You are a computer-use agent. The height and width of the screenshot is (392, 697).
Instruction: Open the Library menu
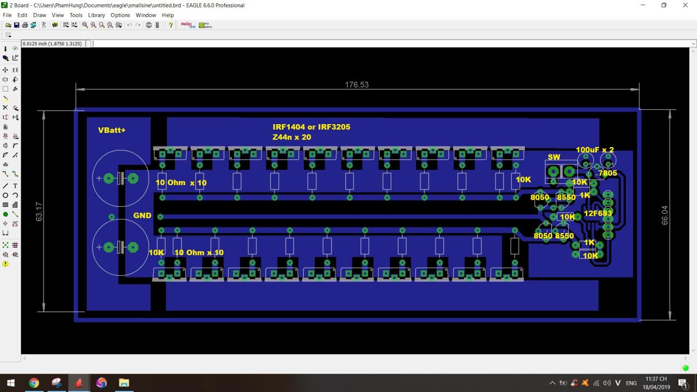(x=96, y=15)
